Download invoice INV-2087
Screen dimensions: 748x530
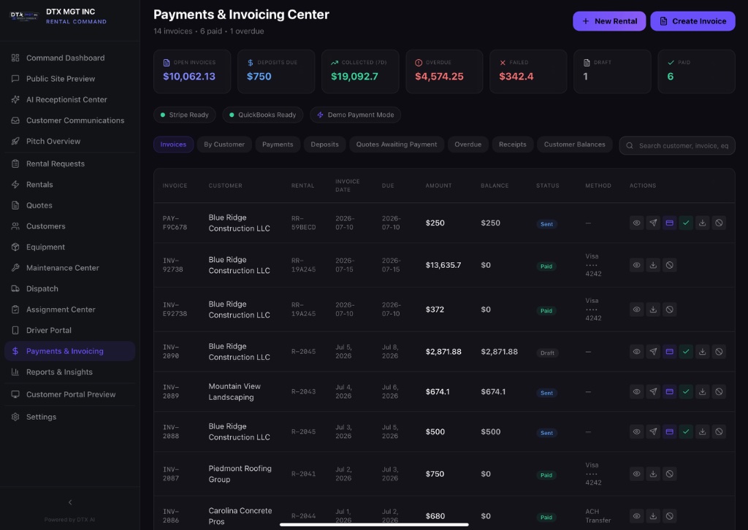click(x=653, y=474)
